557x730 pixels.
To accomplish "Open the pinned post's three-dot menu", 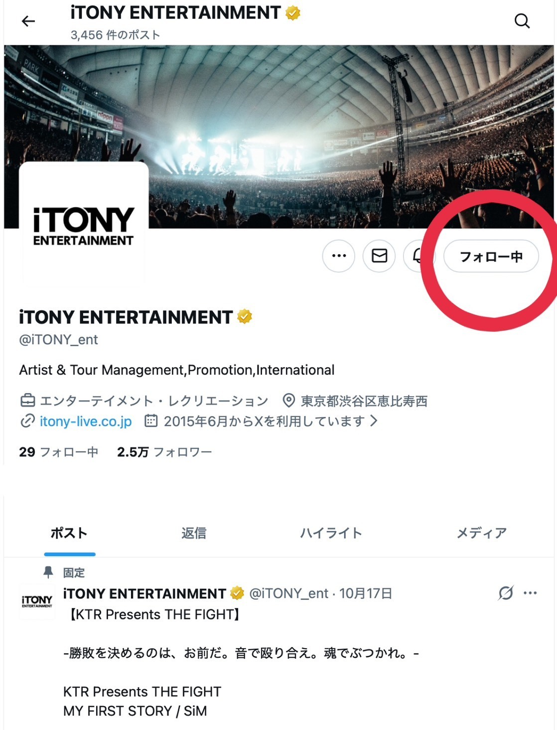I will point(530,593).
